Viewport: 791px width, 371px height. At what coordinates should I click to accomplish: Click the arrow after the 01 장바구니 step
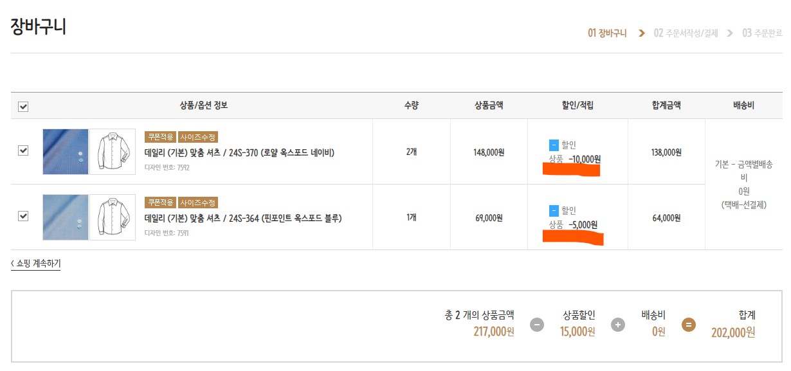click(x=641, y=33)
